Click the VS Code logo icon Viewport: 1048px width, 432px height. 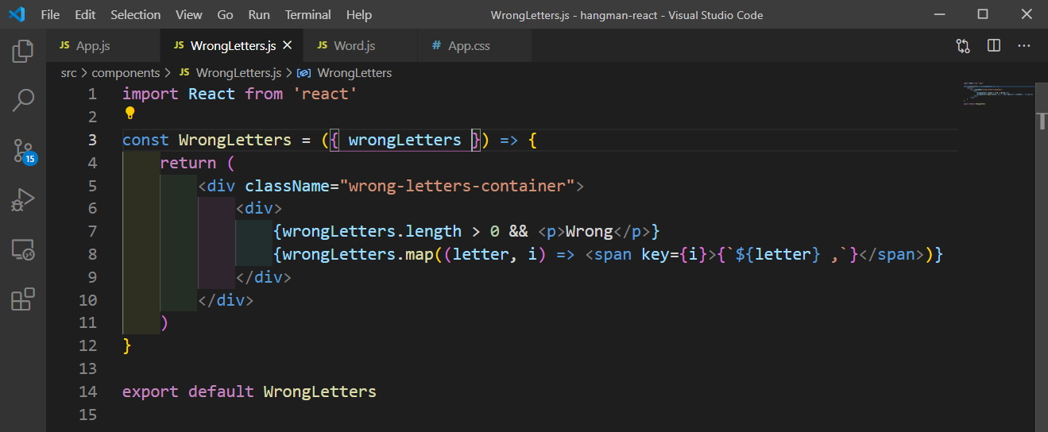(17, 14)
